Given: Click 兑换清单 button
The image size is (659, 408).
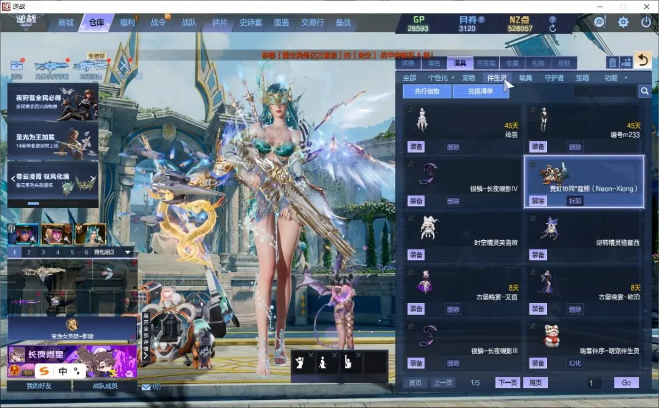Looking at the screenshot, I should (x=481, y=91).
